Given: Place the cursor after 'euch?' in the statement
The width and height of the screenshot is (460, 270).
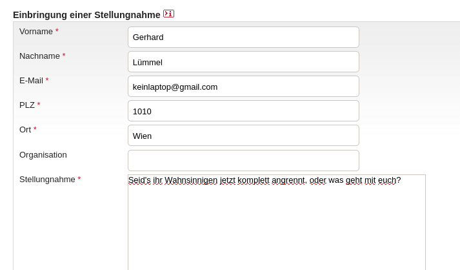Looking at the screenshot, I should [x=401, y=180].
